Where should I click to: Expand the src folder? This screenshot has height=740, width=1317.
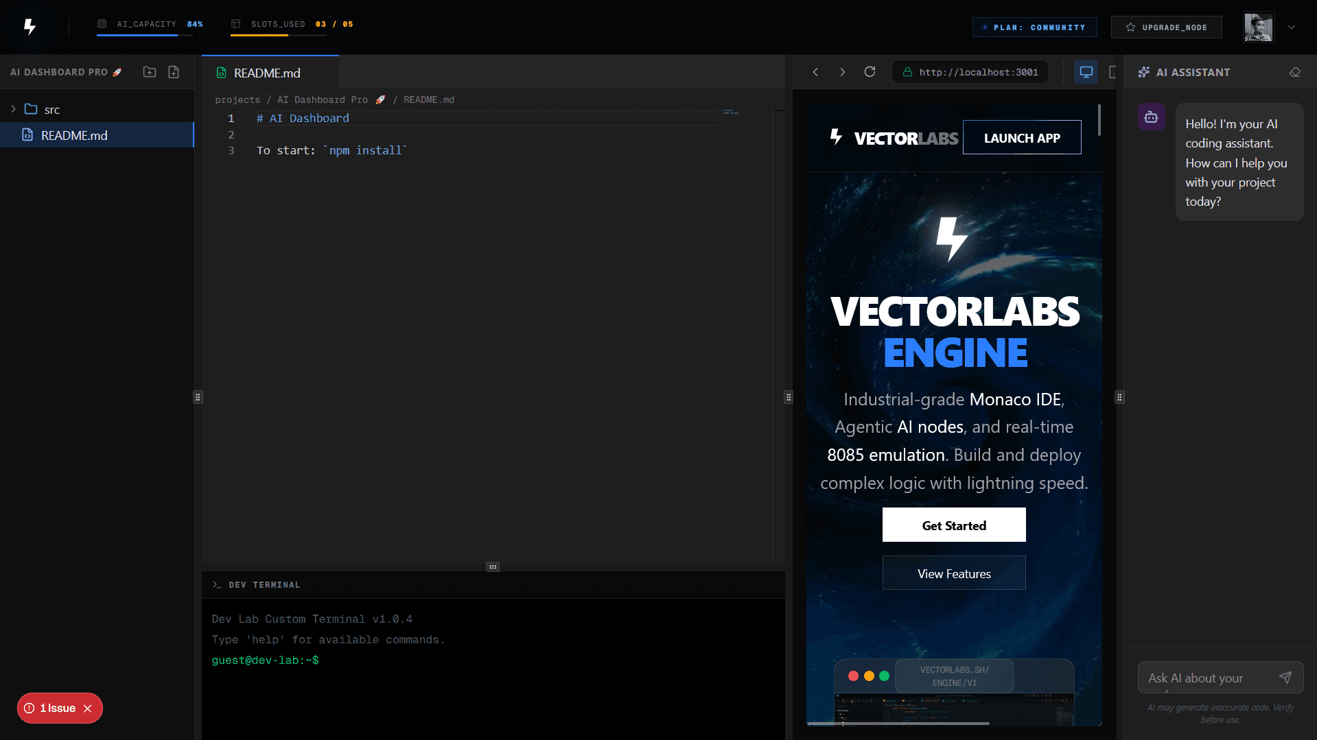[12, 108]
